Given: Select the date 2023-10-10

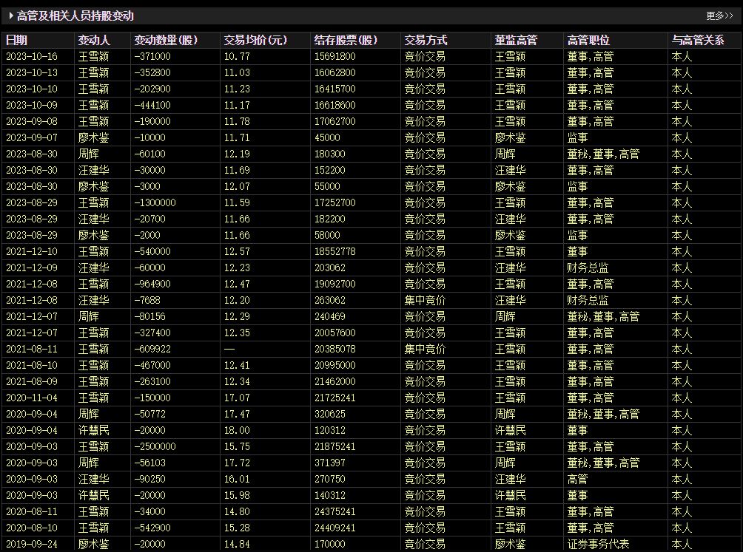Looking at the screenshot, I should pyautogui.click(x=32, y=89).
